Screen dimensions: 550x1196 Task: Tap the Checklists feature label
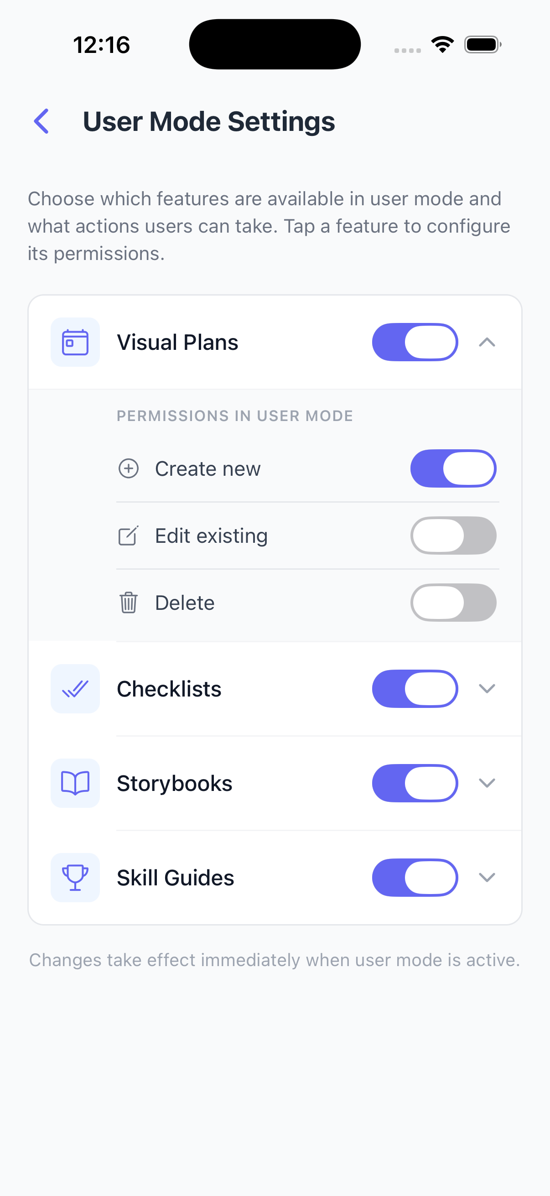coord(169,688)
